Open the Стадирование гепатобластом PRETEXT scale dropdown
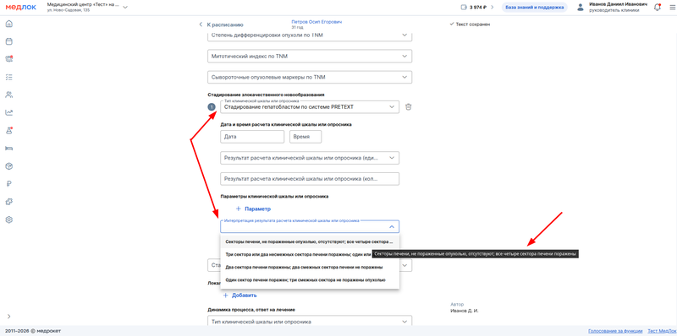Viewport: 677px width, 336px height. point(310,106)
